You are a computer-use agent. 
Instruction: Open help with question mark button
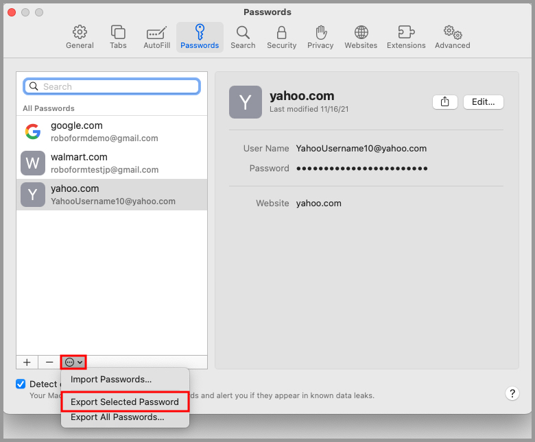tap(512, 393)
